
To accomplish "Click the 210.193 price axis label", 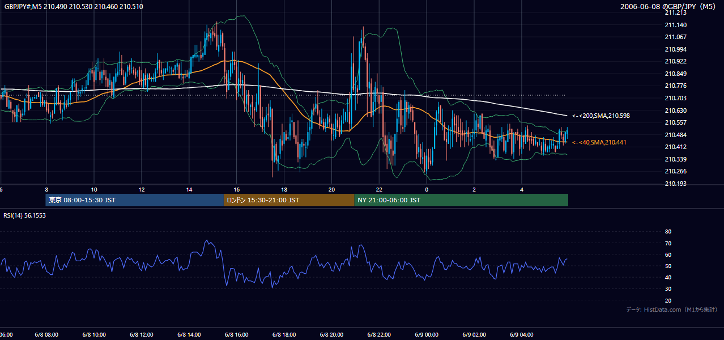I will (x=676, y=184).
